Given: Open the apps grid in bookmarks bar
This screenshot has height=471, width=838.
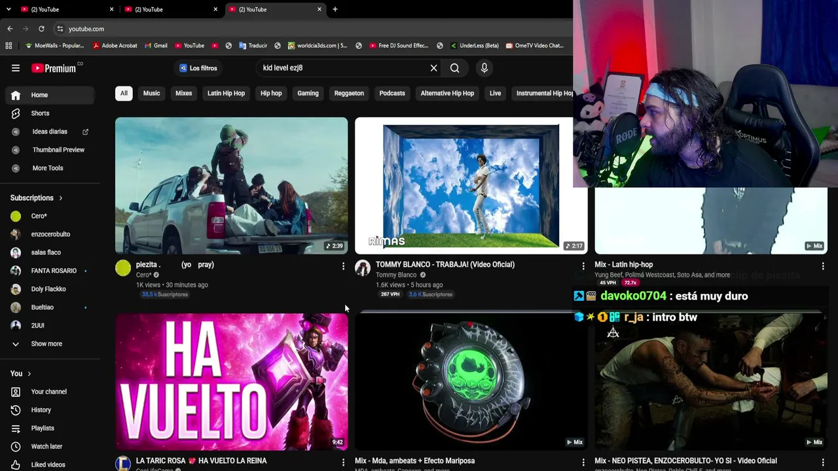Looking at the screenshot, I should point(9,46).
